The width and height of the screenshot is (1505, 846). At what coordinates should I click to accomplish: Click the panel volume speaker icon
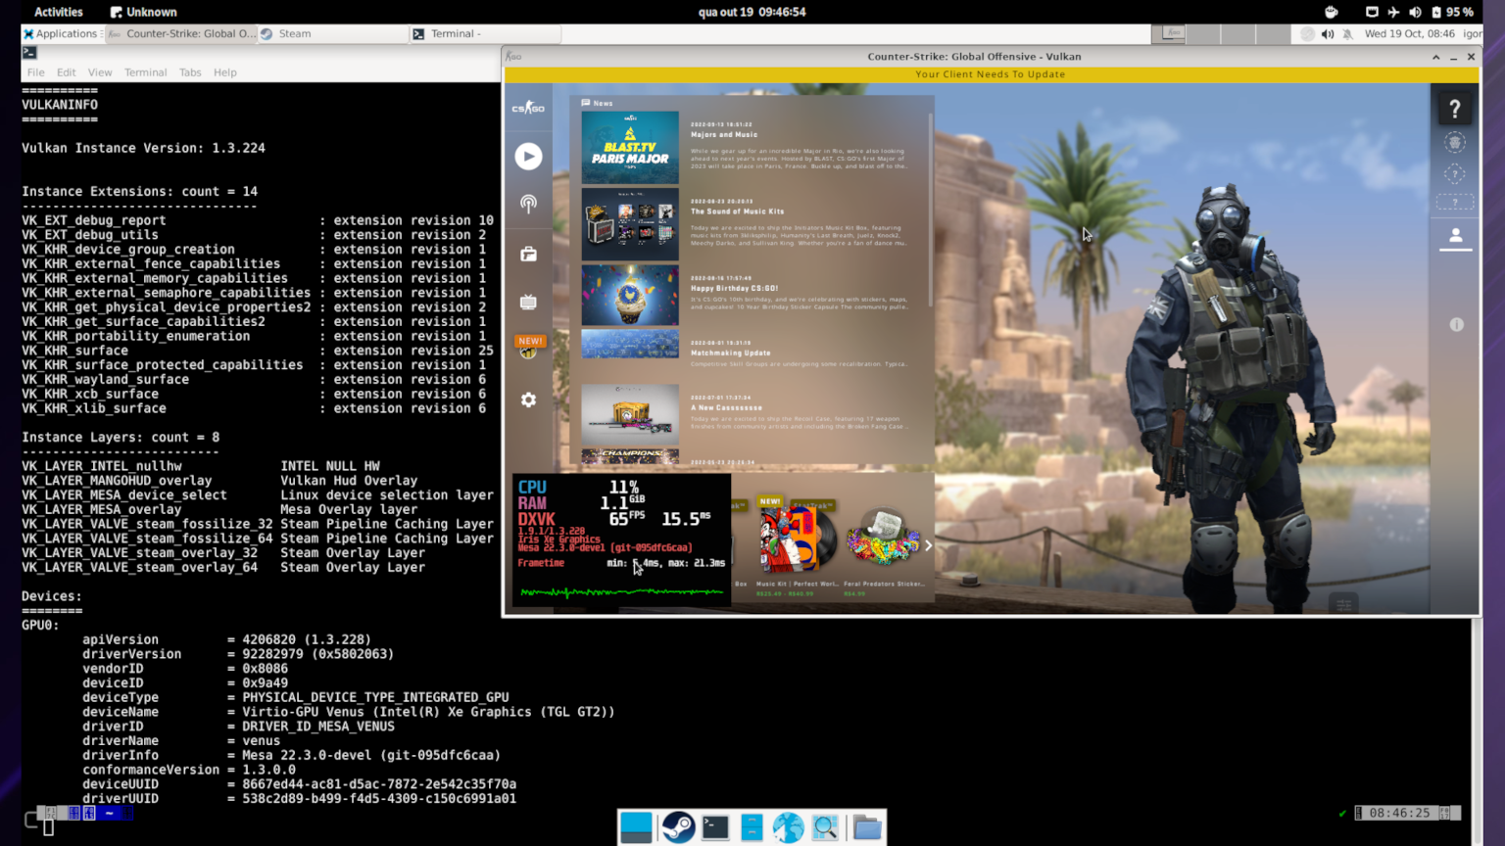(x=1328, y=33)
